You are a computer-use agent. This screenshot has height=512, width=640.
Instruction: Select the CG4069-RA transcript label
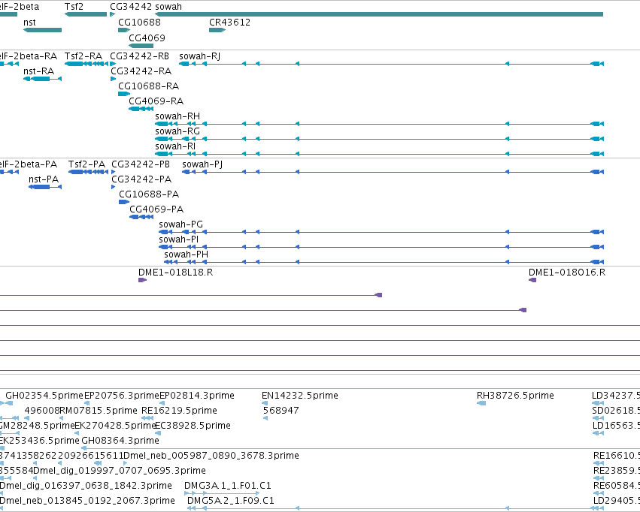pyautogui.click(x=156, y=101)
